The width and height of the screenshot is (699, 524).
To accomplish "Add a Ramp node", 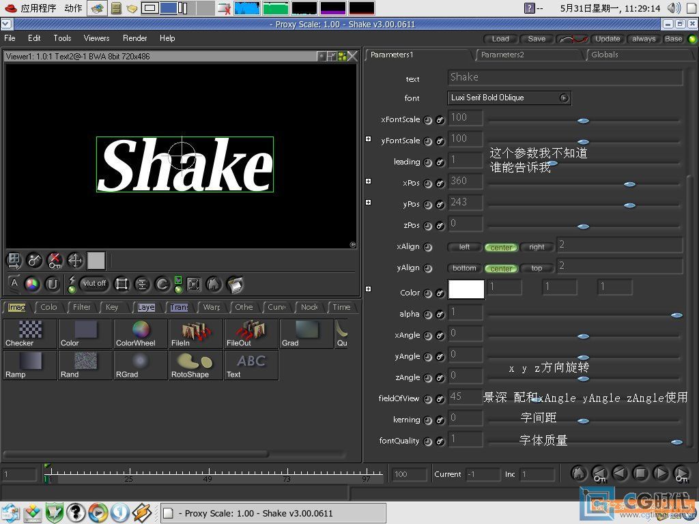I will click(30, 365).
